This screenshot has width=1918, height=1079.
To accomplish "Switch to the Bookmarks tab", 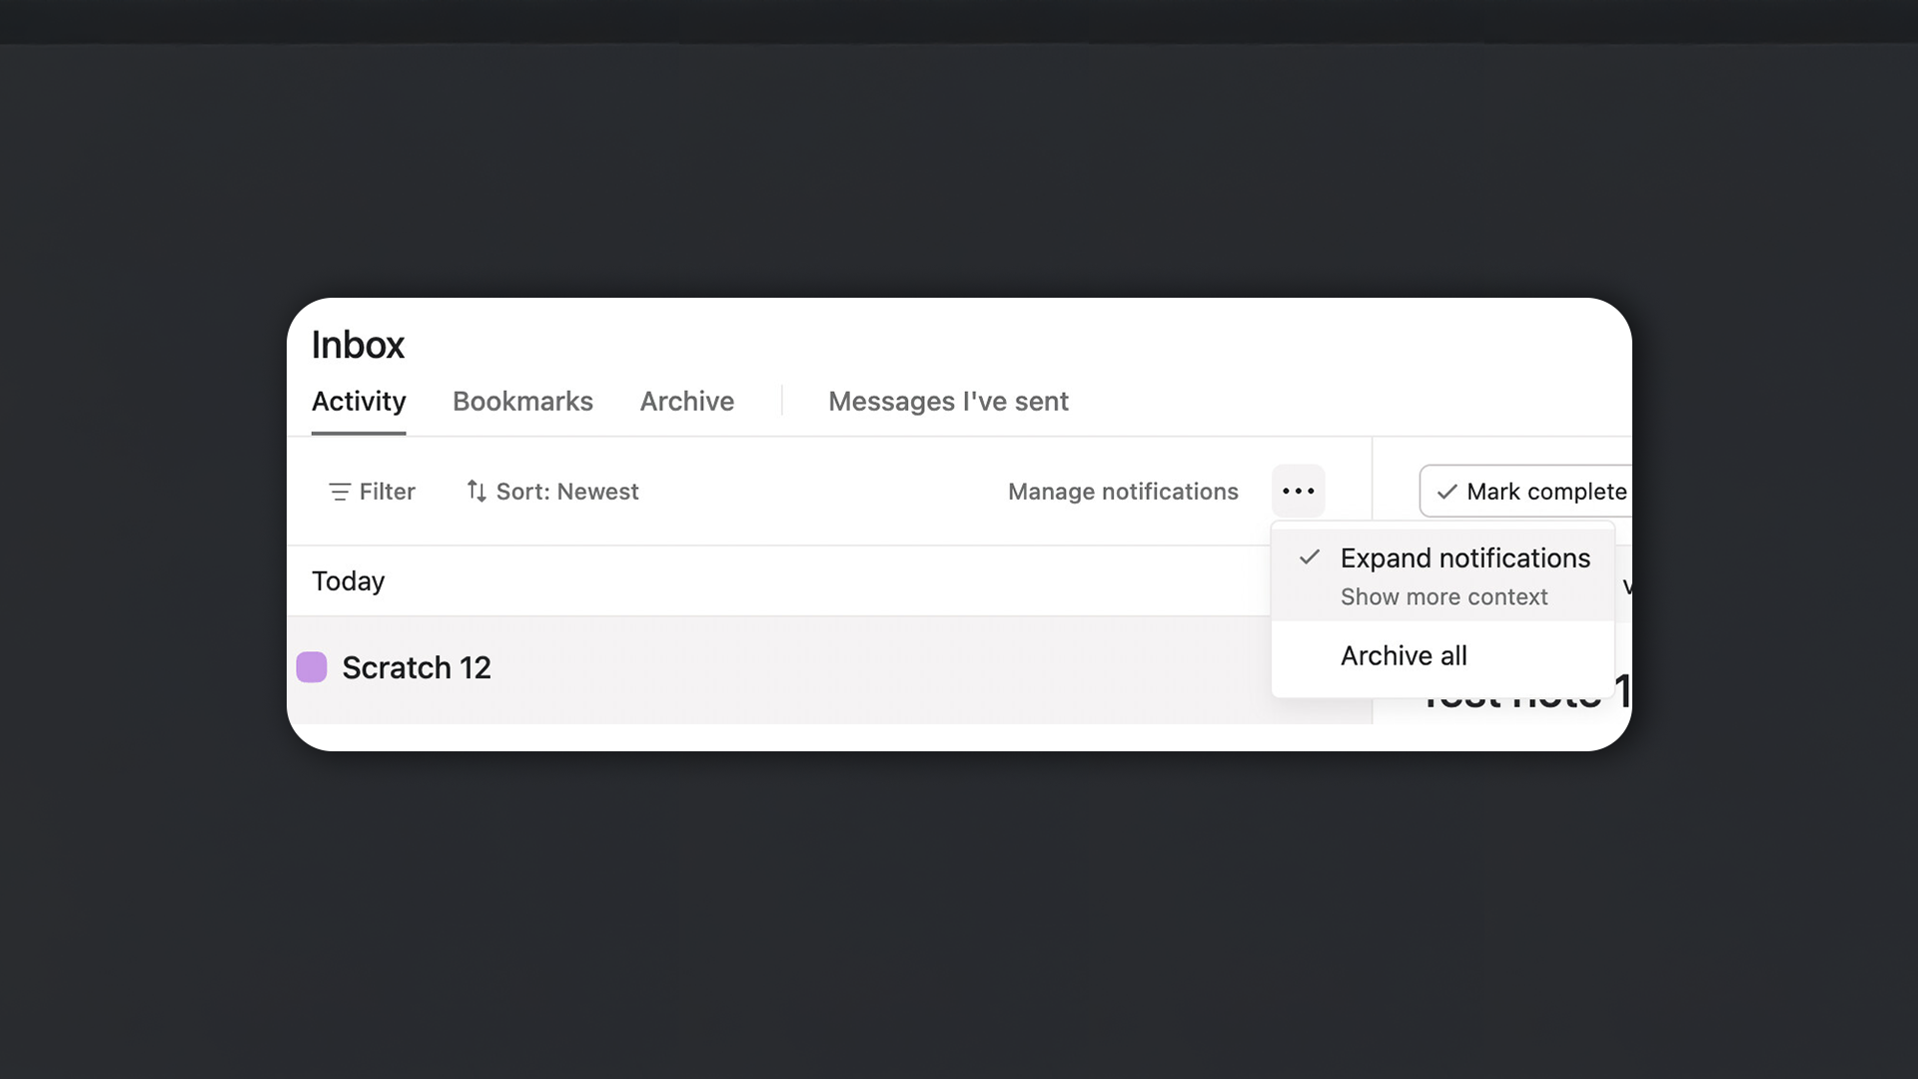I will (522, 402).
